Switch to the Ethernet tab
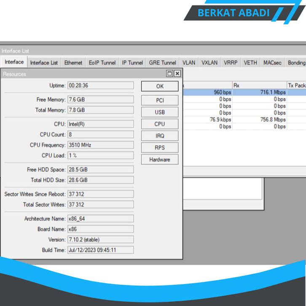The image size is (306, 306). 73,63
